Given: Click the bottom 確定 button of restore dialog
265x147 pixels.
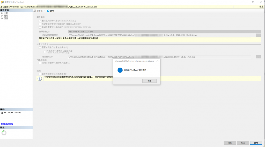Looking at the screenshot, I should pyautogui.click(x=230, y=143).
